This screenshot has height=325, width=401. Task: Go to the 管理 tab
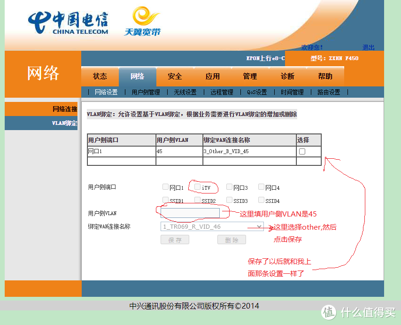point(250,76)
